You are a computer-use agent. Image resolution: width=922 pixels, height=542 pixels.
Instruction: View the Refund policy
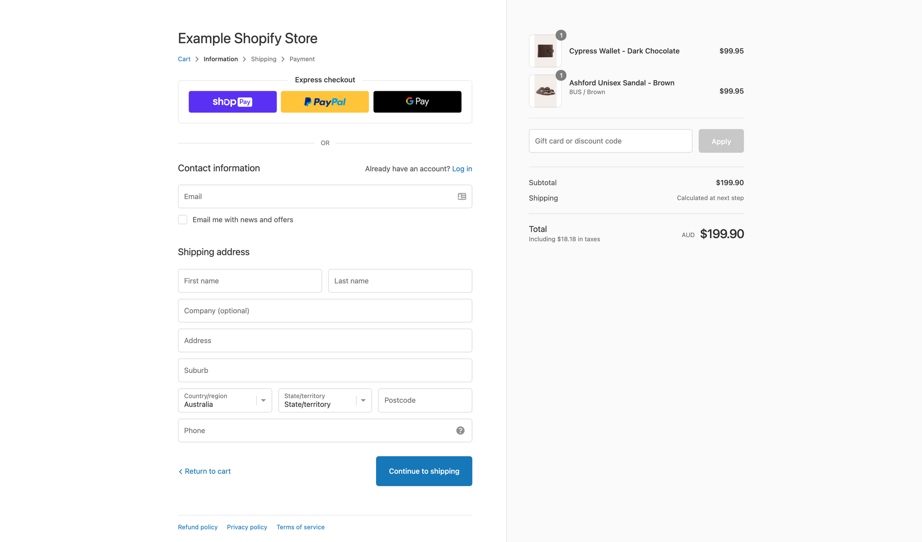(x=197, y=527)
